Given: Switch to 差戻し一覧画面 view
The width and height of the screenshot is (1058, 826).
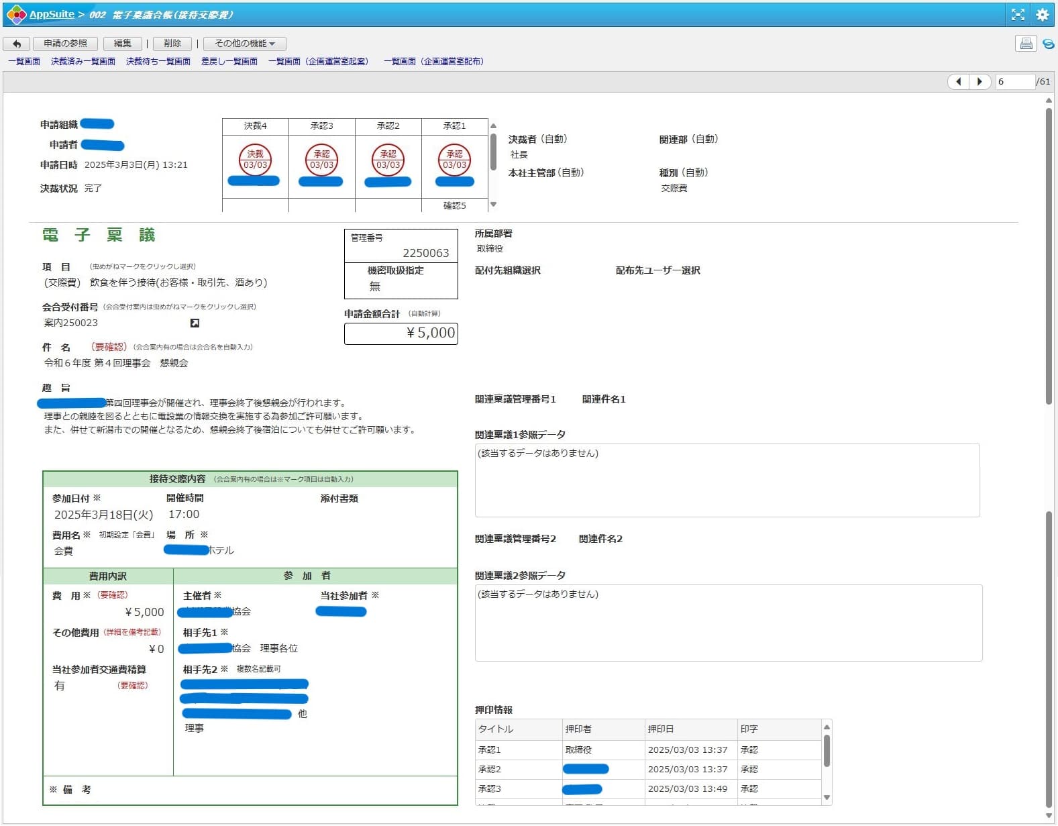Looking at the screenshot, I should click(x=229, y=61).
